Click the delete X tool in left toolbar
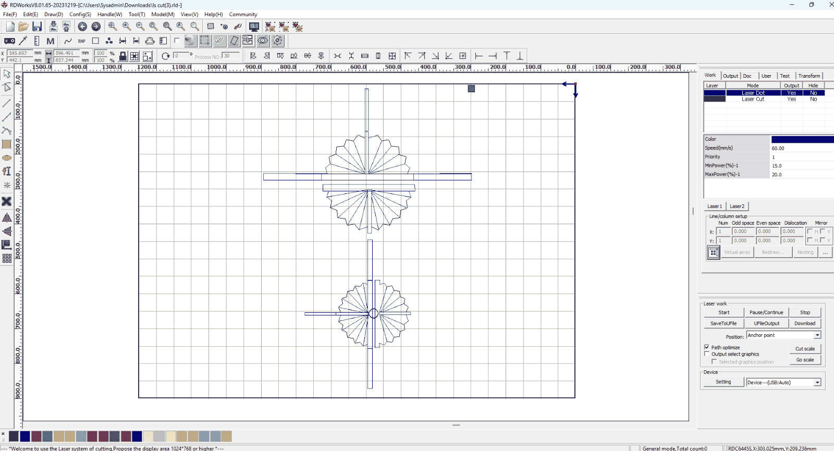 7,201
